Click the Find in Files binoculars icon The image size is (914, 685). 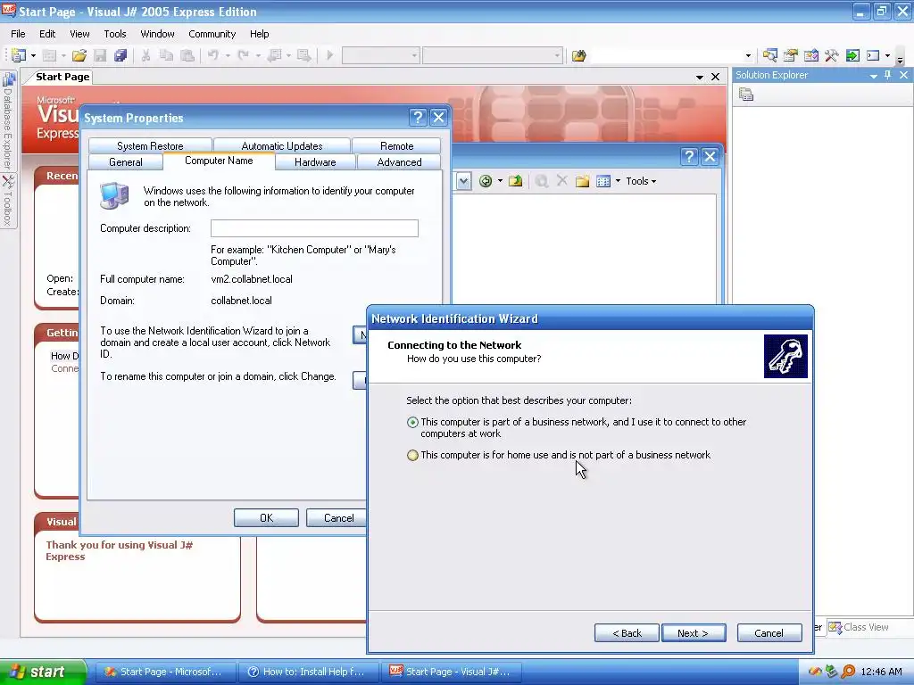pos(578,55)
